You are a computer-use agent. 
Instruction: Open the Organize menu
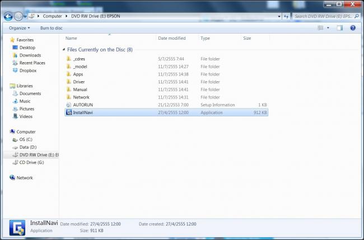[19, 28]
